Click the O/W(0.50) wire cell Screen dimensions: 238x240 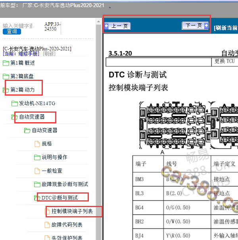[187, 221]
